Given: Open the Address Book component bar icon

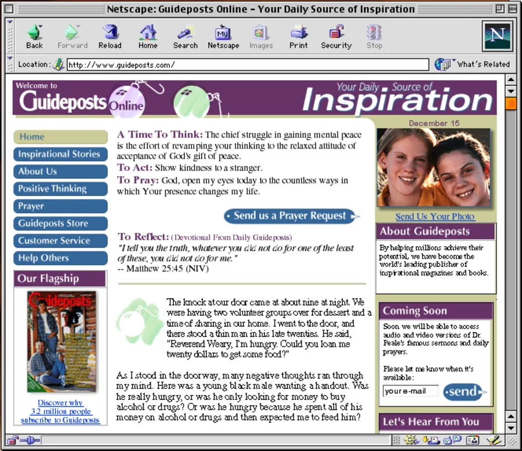Looking at the screenshot, I should 473,441.
